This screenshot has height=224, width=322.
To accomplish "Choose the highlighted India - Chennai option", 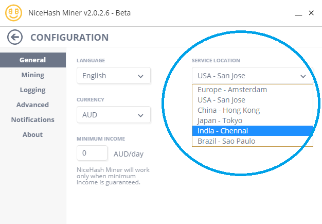I will pos(253,131).
